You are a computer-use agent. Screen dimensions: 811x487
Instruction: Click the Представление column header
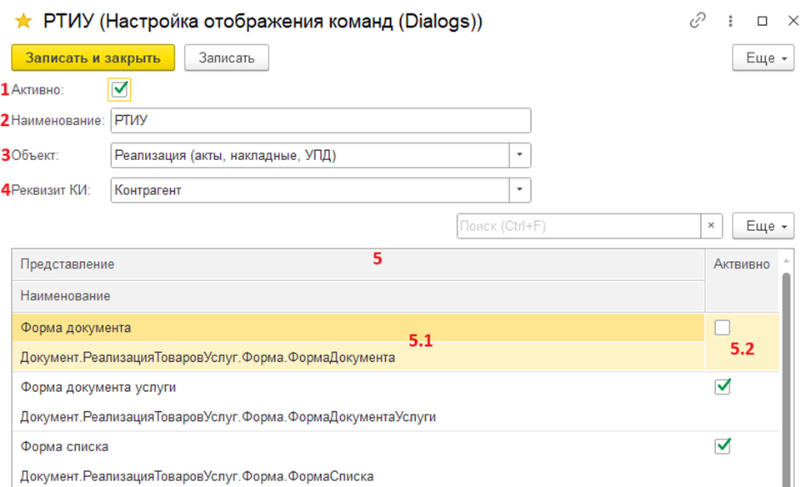coord(68,264)
